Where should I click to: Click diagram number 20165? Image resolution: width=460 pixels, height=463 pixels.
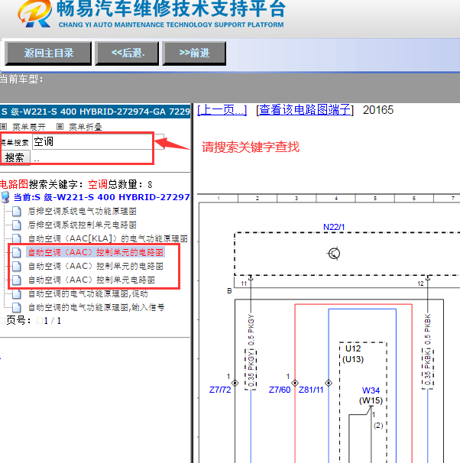pyautogui.click(x=378, y=110)
